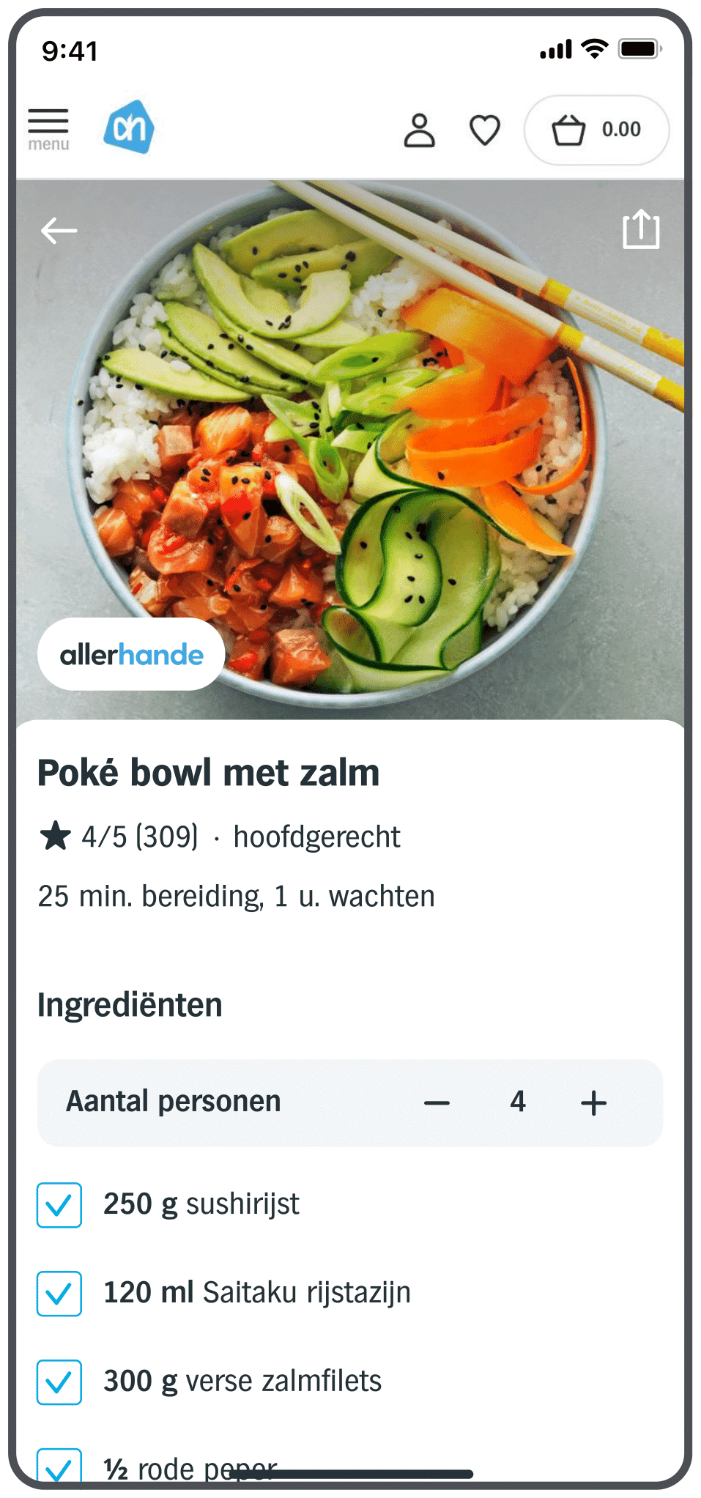701x1498 pixels.
Task: Tap the poké bowl recipe photo
Action: pos(350,450)
